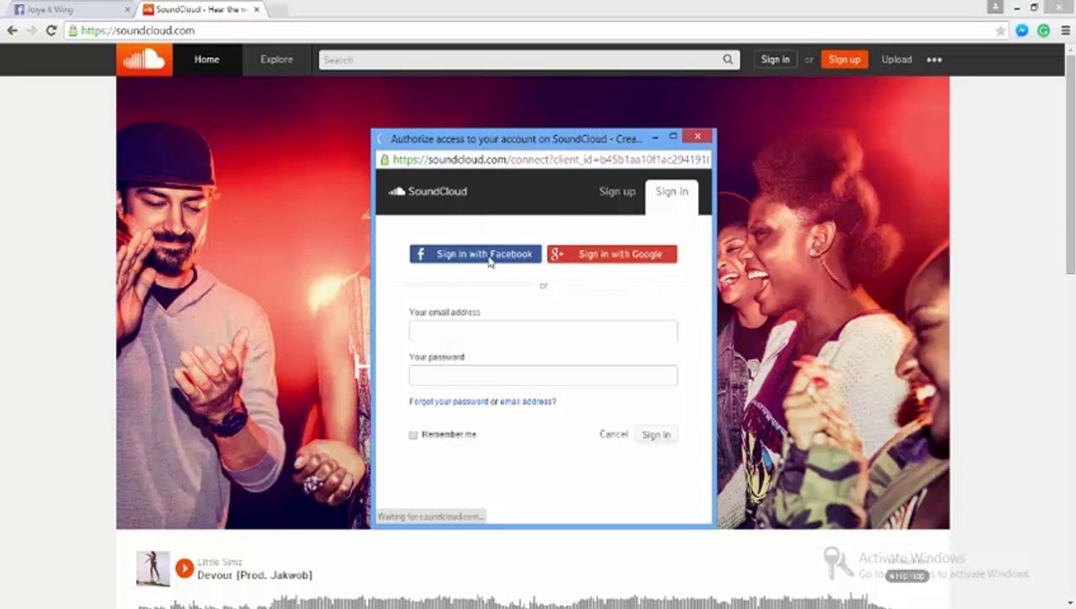1076x609 pixels.
Task: Open the three-dots more menu
Action: (x=934, y=60)
